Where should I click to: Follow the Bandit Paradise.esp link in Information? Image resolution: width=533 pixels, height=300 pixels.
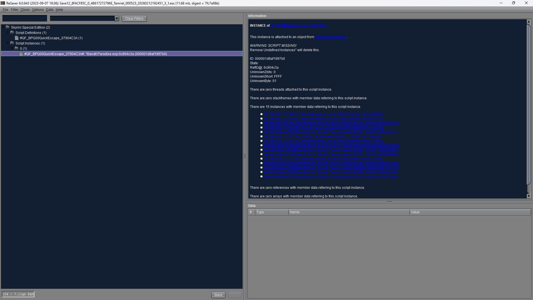pyautogui.click(x=331, y=37)
